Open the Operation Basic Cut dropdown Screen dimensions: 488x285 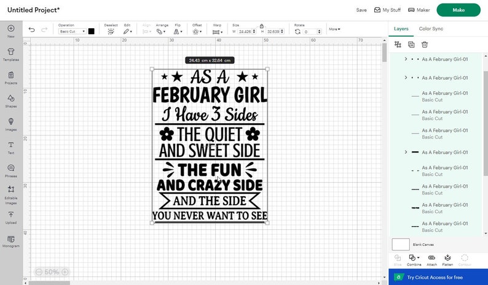[72, 31]
